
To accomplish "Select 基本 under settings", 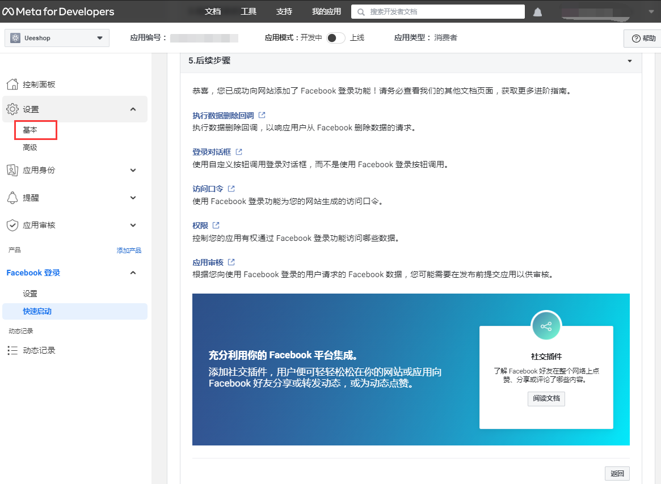I will [x=30, y=130].
